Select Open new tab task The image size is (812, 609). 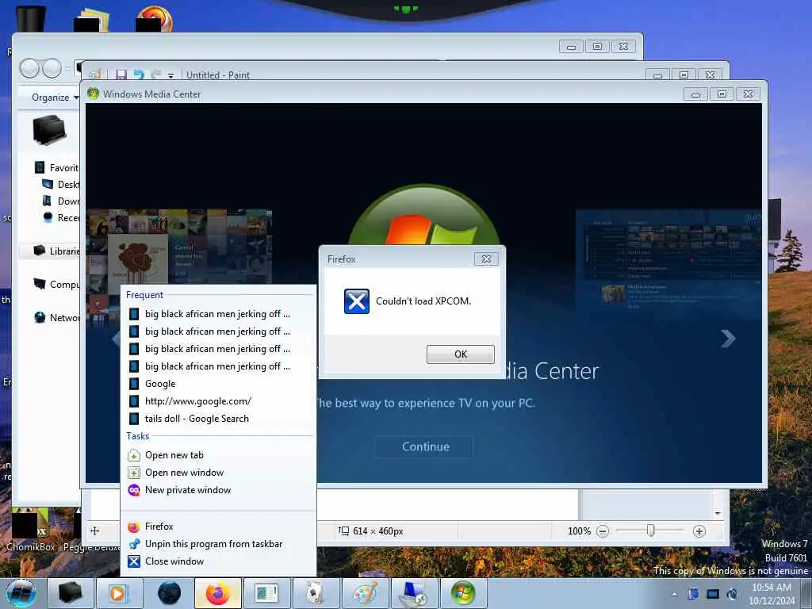click(217, 455)
